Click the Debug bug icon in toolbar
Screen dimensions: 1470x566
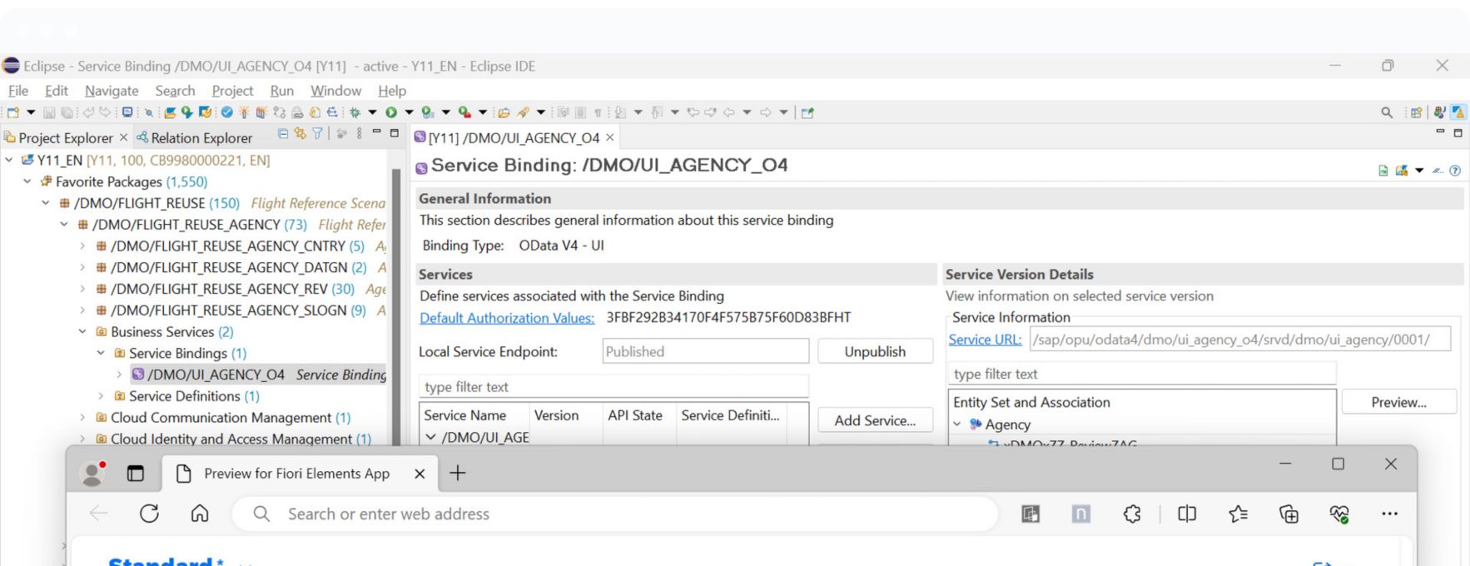(355, 112)
